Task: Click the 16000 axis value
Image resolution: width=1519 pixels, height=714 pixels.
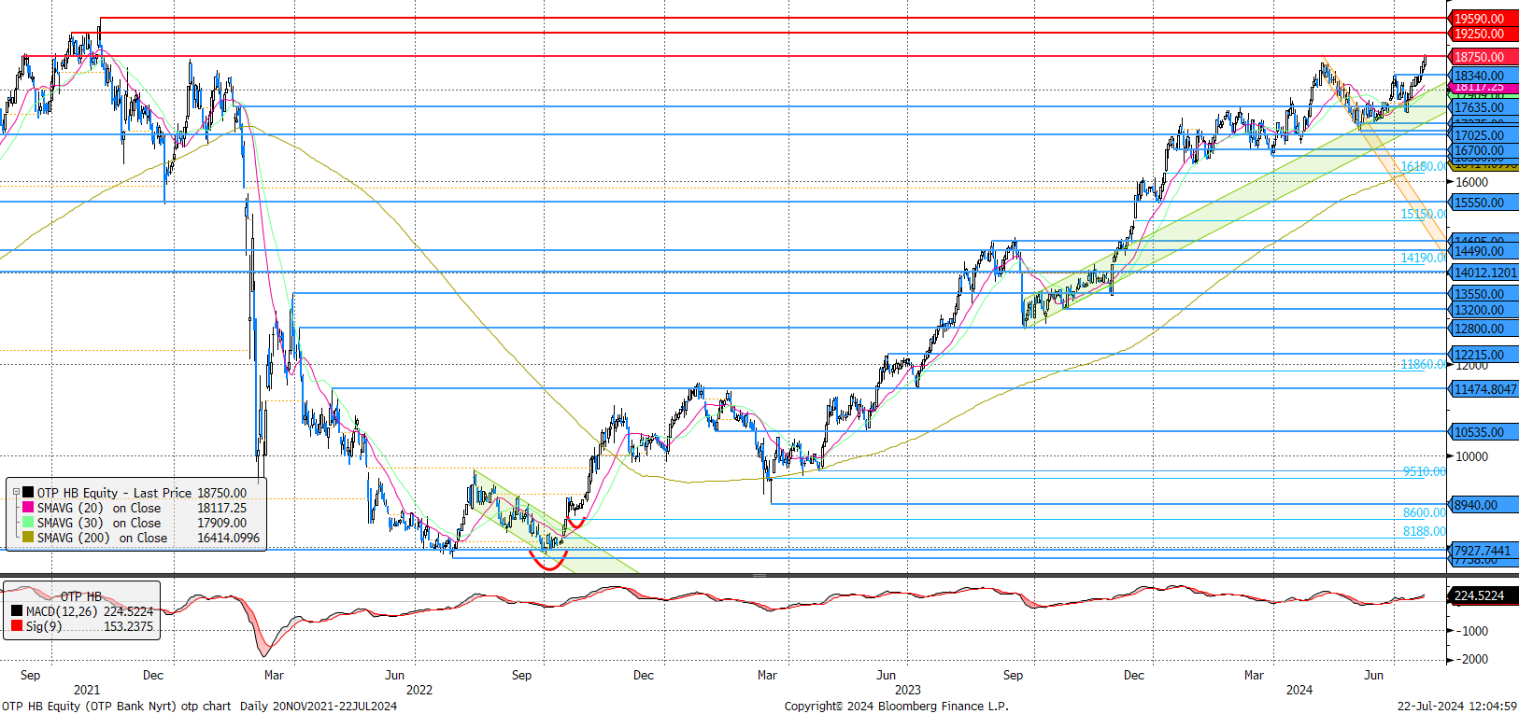Action: pos(1471,182)
